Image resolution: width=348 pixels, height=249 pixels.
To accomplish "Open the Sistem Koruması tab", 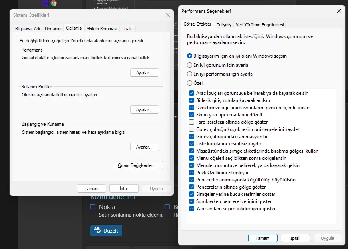I will (102, 29).
